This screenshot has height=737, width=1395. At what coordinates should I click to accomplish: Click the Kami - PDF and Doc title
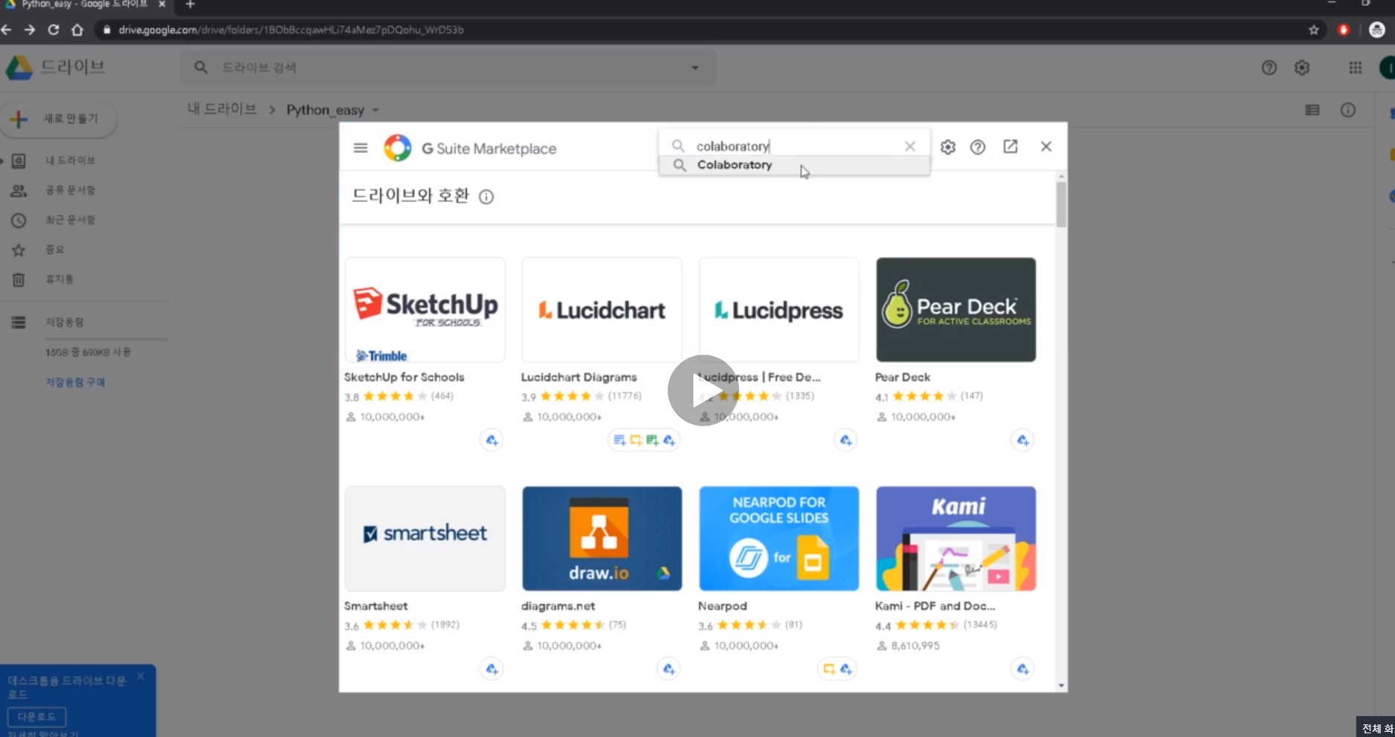(x=935, y=606)
